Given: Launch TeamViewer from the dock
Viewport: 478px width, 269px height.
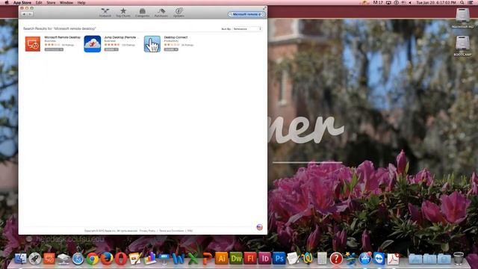Looking at the screenshot, I should click(379, 259).
